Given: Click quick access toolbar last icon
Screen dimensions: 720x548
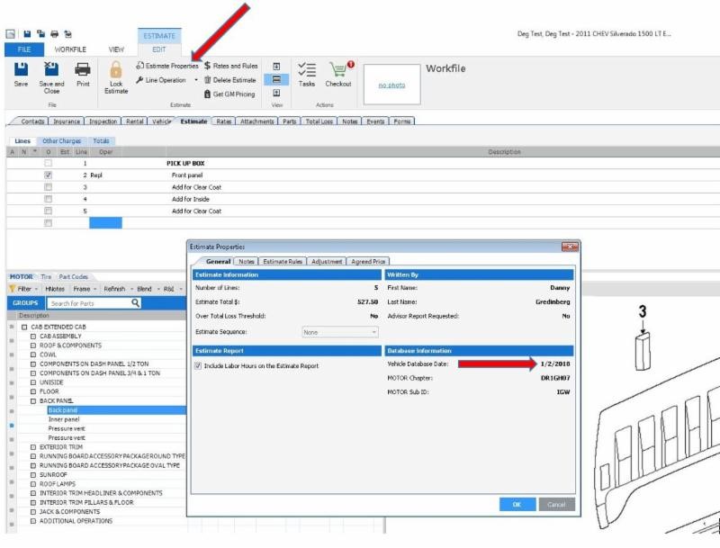Looking at the screenshot, I should click(68, 34).
